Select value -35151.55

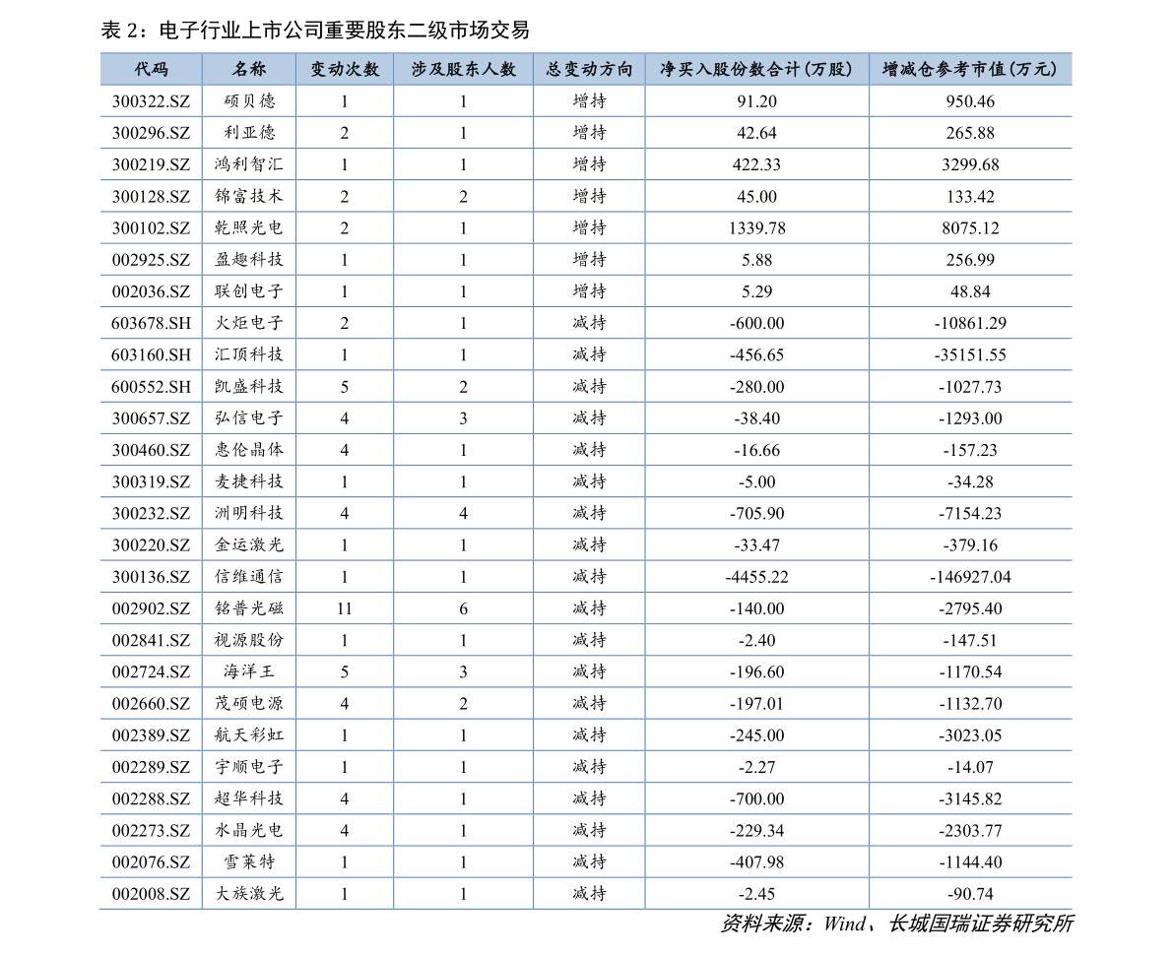click(970, 355)
